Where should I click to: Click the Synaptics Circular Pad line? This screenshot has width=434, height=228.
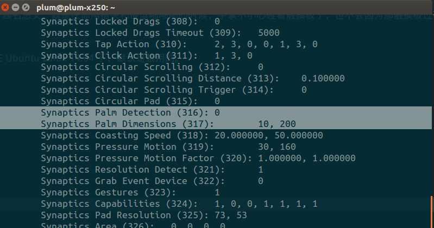coord(130,101)
